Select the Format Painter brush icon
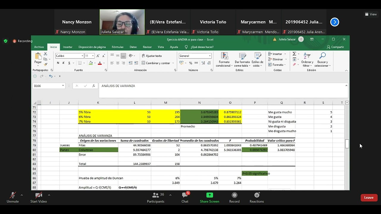This screenshot has width=381, height=214. [46, 64]
